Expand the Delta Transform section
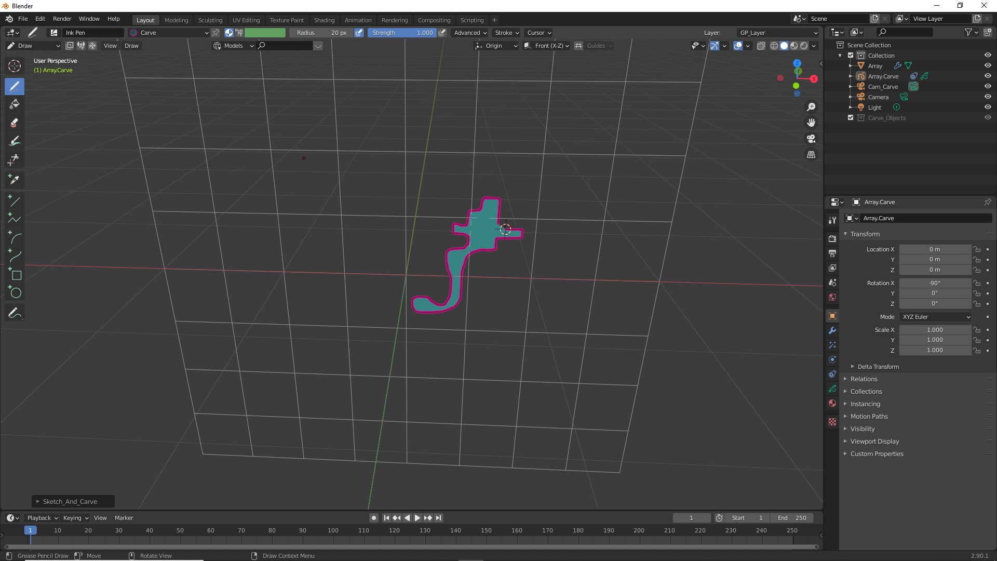 878,367
